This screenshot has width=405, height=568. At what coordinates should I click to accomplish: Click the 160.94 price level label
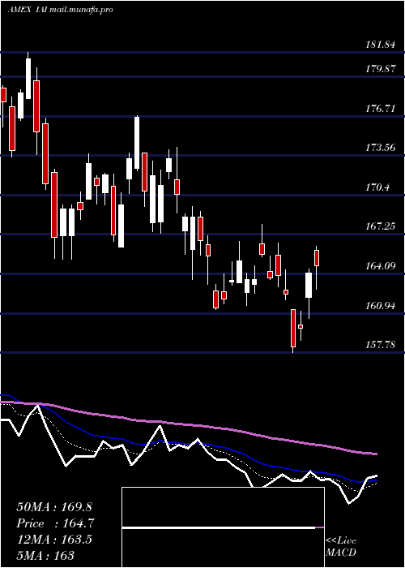pyautogui.click(x=381, y=305)
